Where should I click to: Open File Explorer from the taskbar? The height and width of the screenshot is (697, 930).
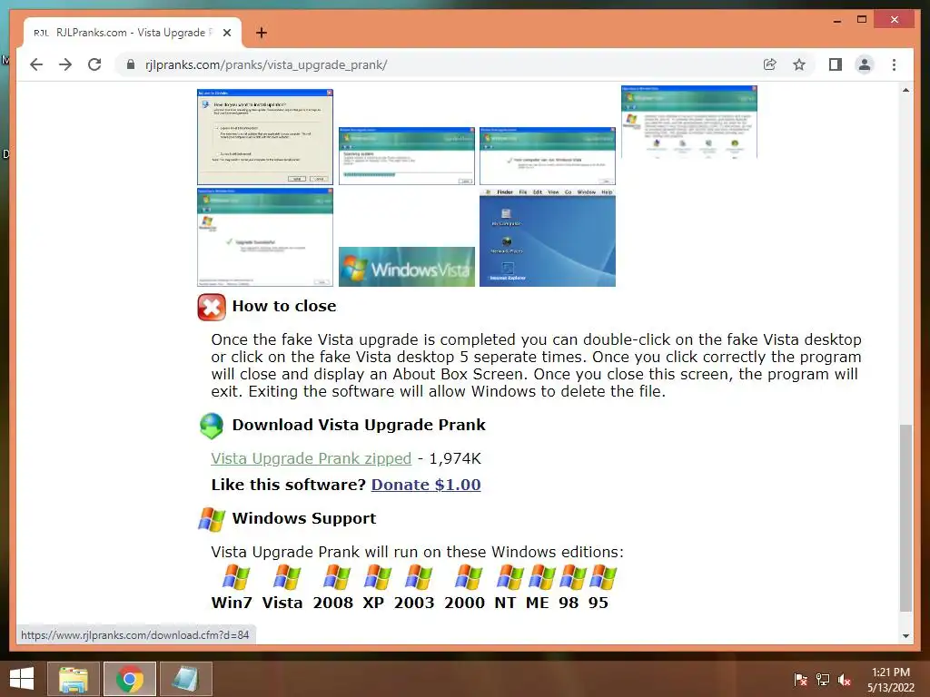pyautogui.click(x=73, y=679)
